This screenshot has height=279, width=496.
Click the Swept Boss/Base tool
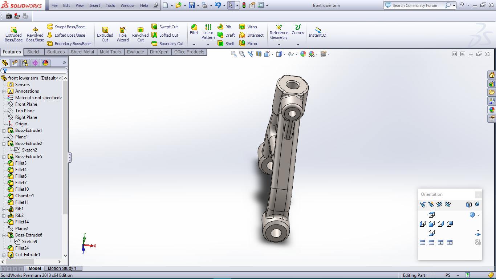66,27
